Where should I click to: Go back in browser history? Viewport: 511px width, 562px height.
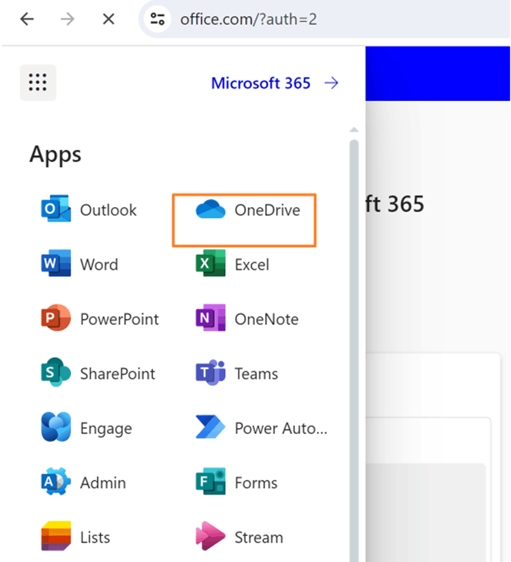click(x=27, y=19)
